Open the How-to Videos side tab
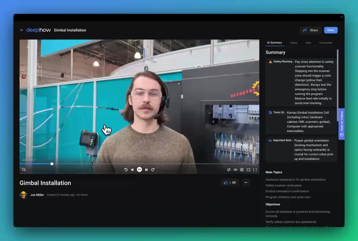 tap(342, 124)
